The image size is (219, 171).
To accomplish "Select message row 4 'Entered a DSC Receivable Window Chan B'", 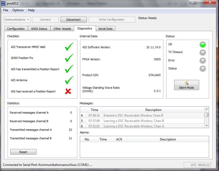I will (x=142, y=115).
